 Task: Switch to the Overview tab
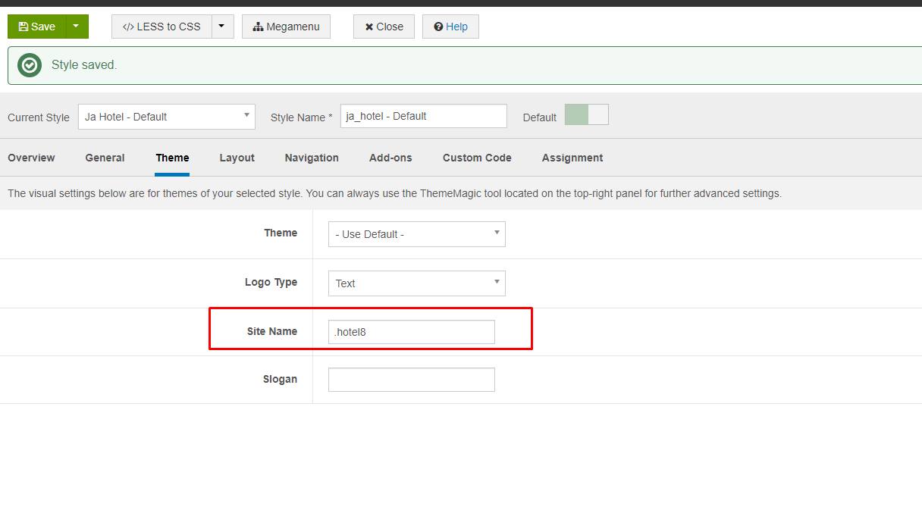click(x=31, y=158)
